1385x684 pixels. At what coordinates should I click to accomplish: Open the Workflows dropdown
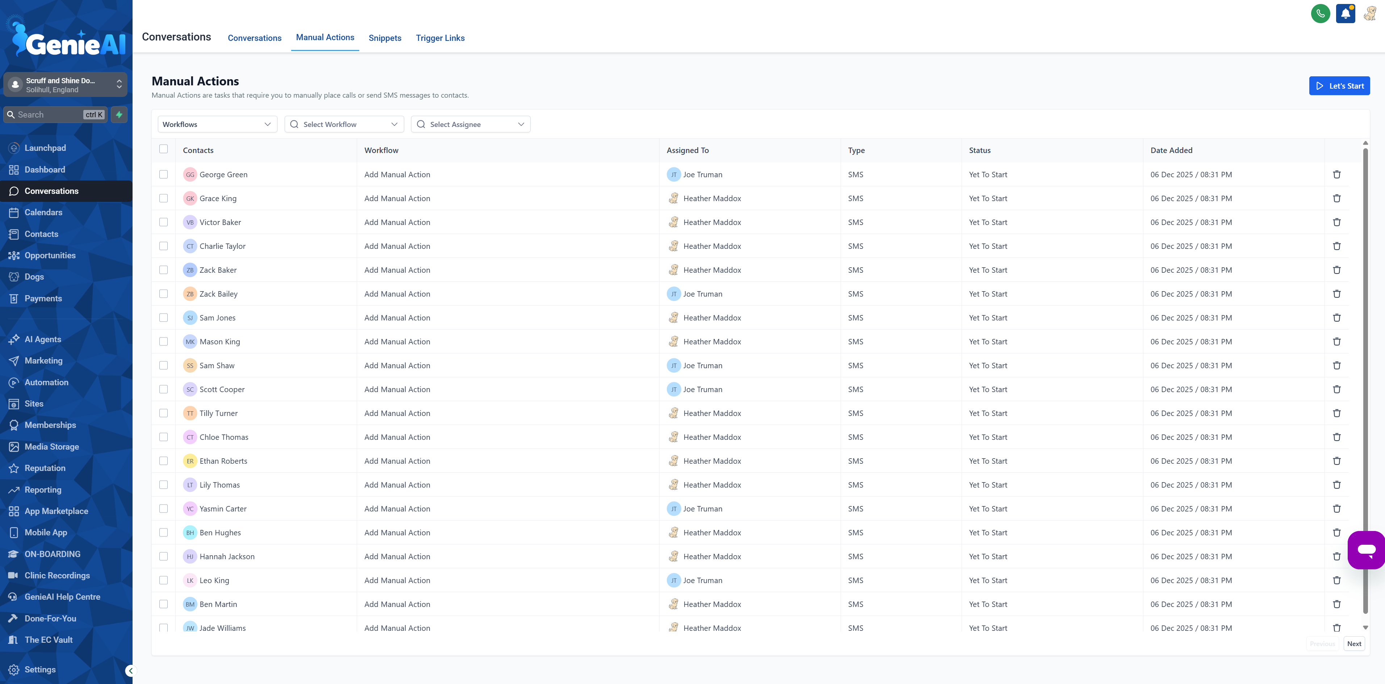(217, 124)
